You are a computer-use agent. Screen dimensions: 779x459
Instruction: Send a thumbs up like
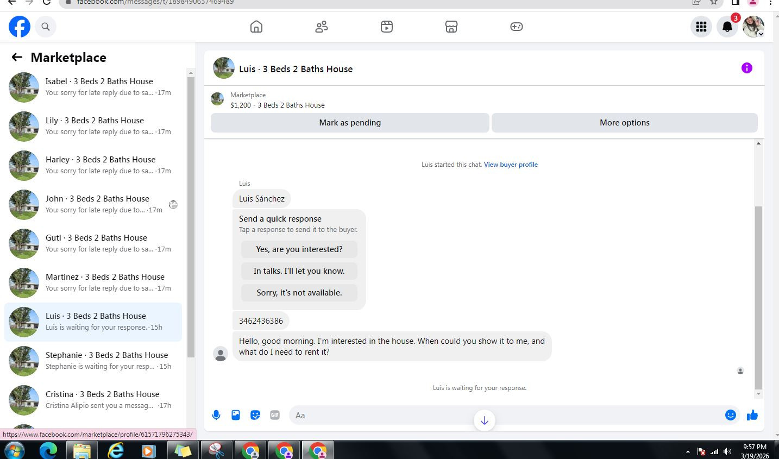pos(752,415)
